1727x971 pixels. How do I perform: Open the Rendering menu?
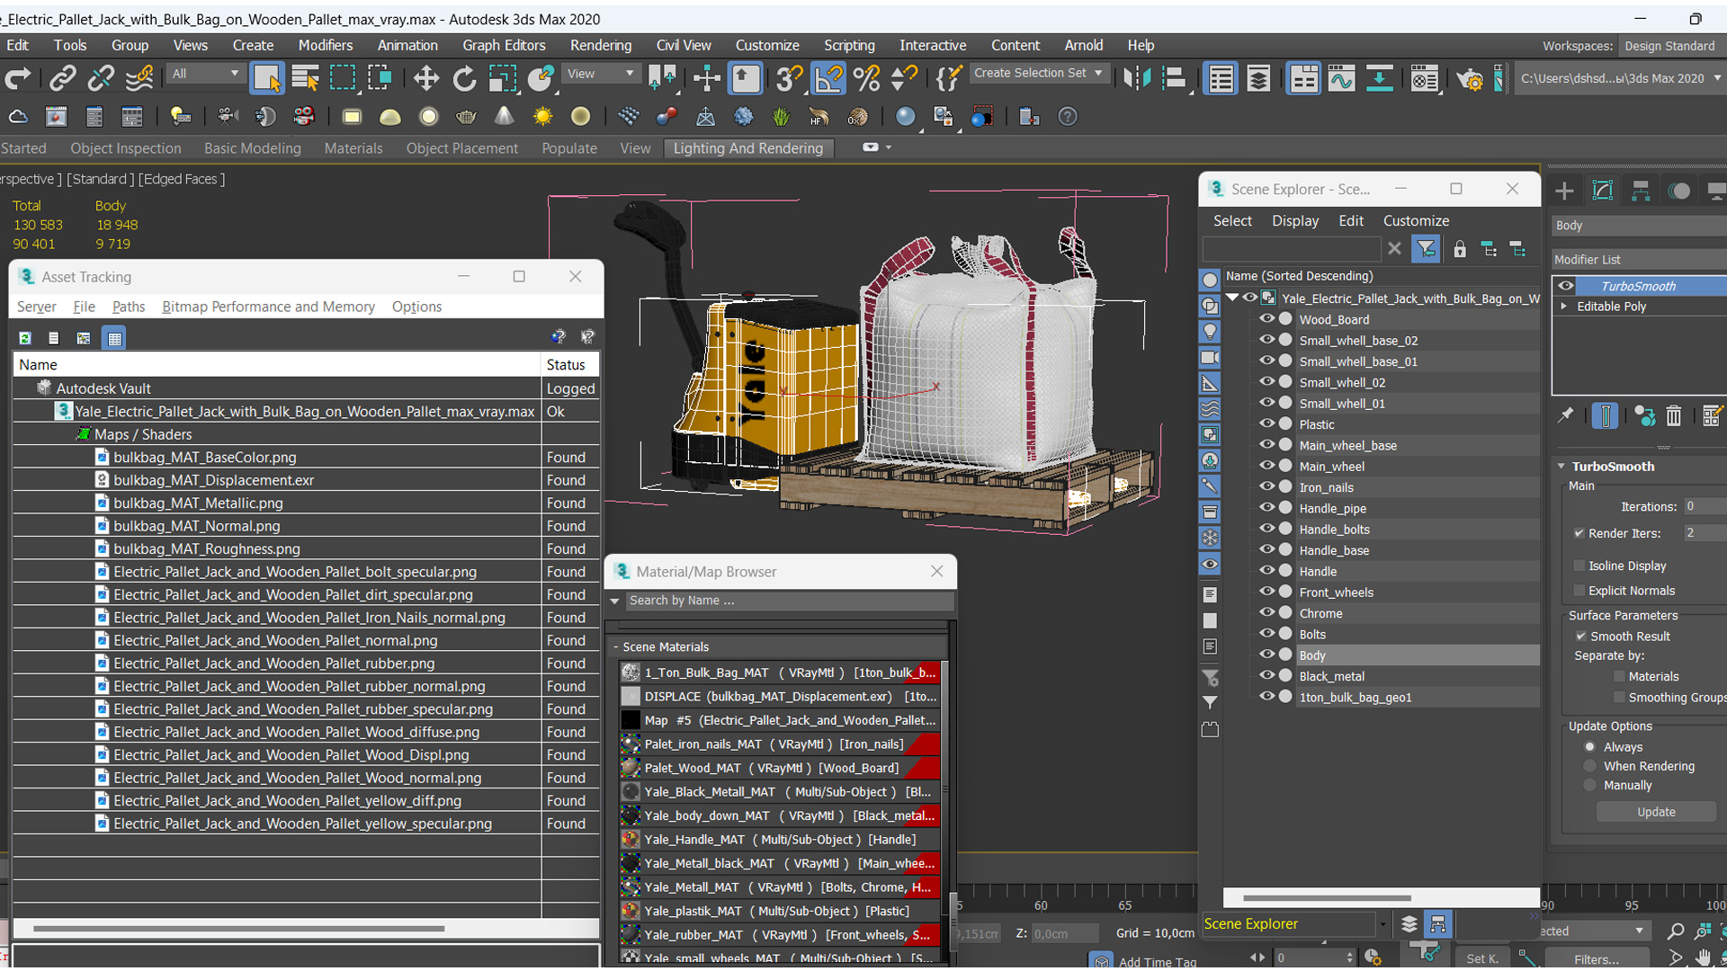pos(600,45)
